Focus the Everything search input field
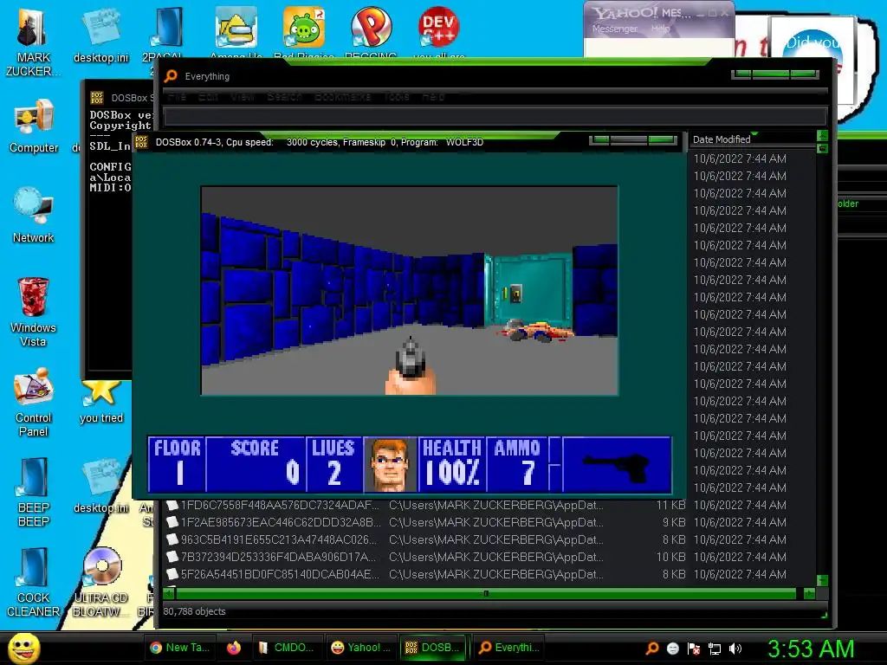This screenshot has height=665, width=887. pyautogui.click(x=495, y=117)
